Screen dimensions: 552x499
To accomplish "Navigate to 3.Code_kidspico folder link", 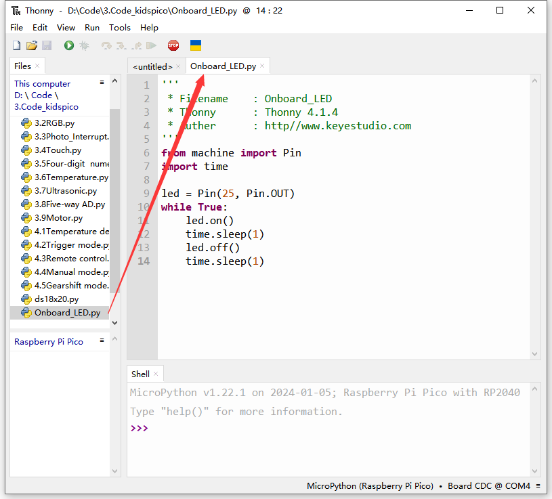I will [x=46, y=107].
